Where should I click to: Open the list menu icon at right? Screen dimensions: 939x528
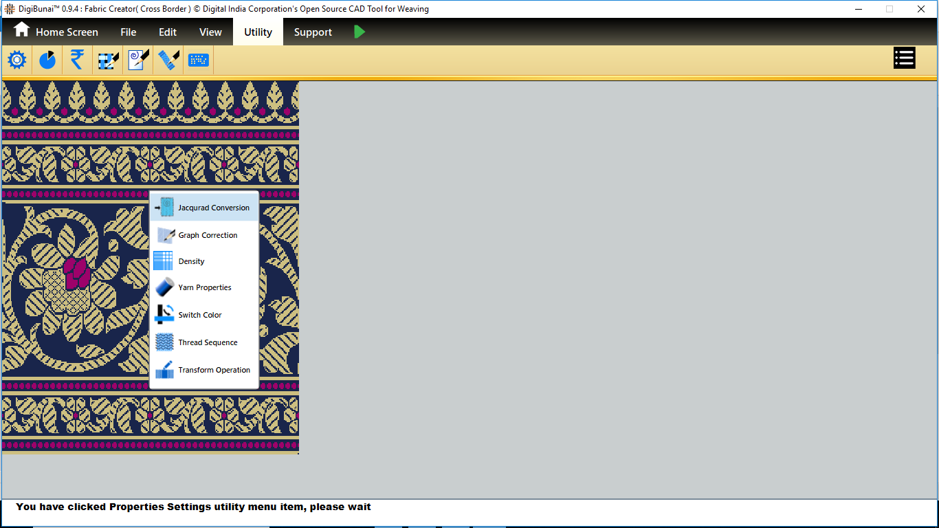pos(904,58)
